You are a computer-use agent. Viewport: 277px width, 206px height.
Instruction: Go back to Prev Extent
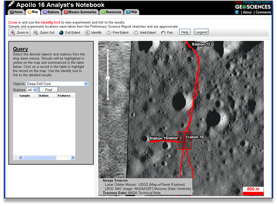(117, 32)
